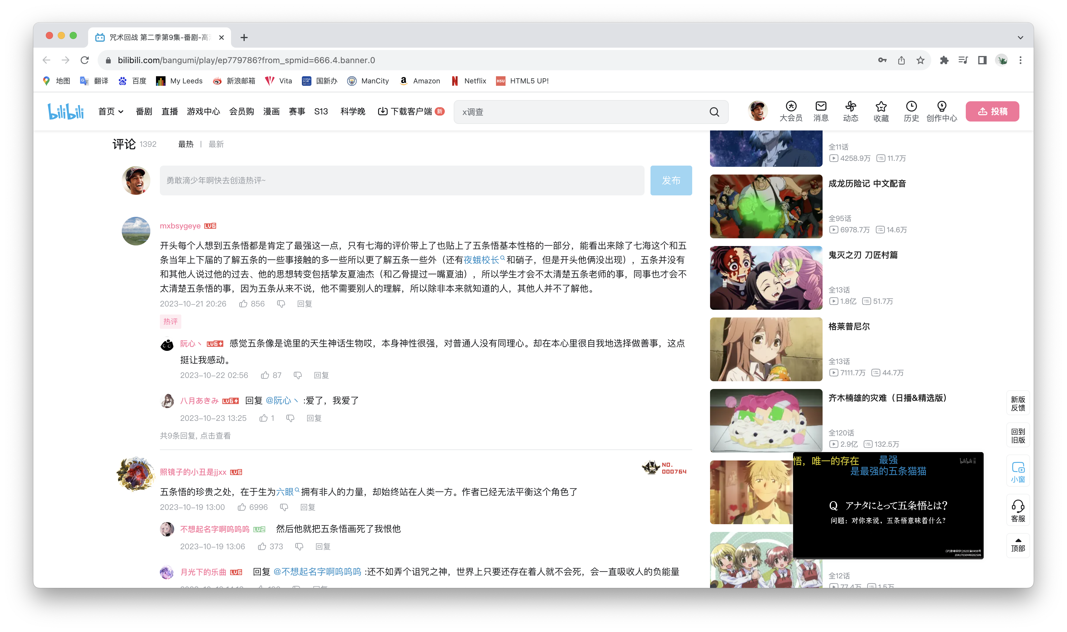This screenshot has height=632, width=1067.
Task: Go to 番剧 in navigation bar
Action: tap(143, 112)
